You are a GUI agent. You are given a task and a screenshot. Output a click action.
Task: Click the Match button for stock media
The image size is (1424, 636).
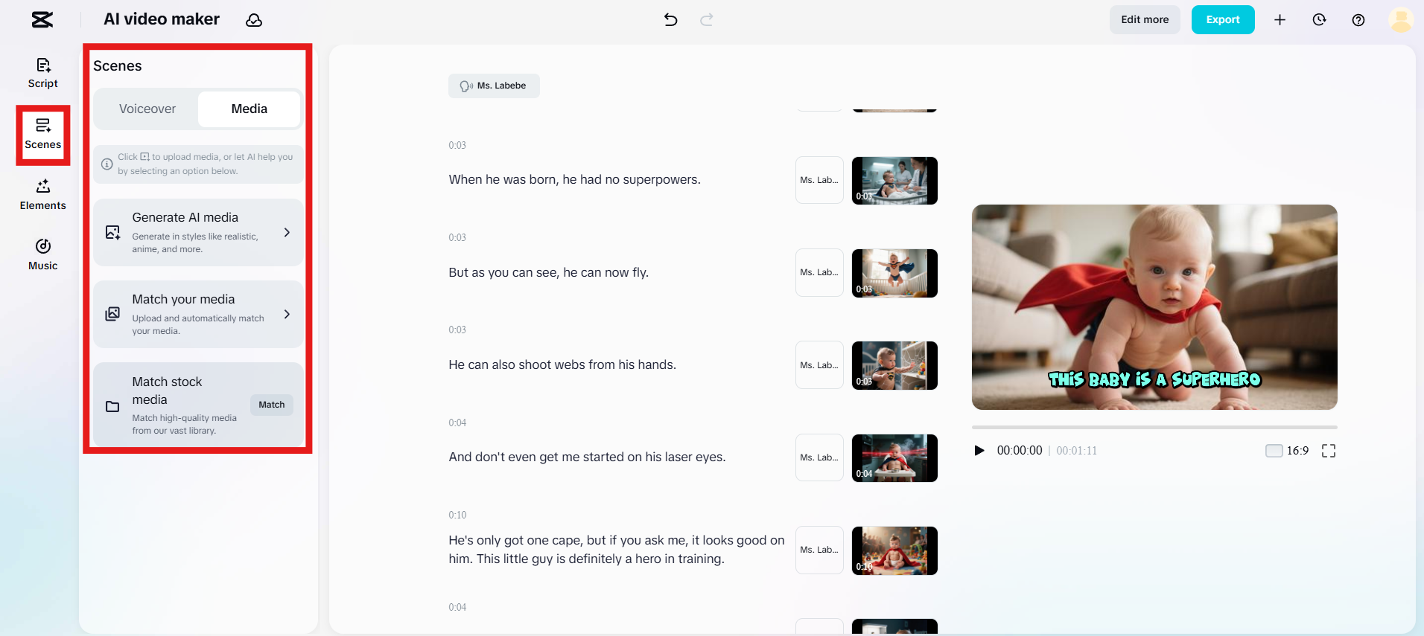[271, 405]
